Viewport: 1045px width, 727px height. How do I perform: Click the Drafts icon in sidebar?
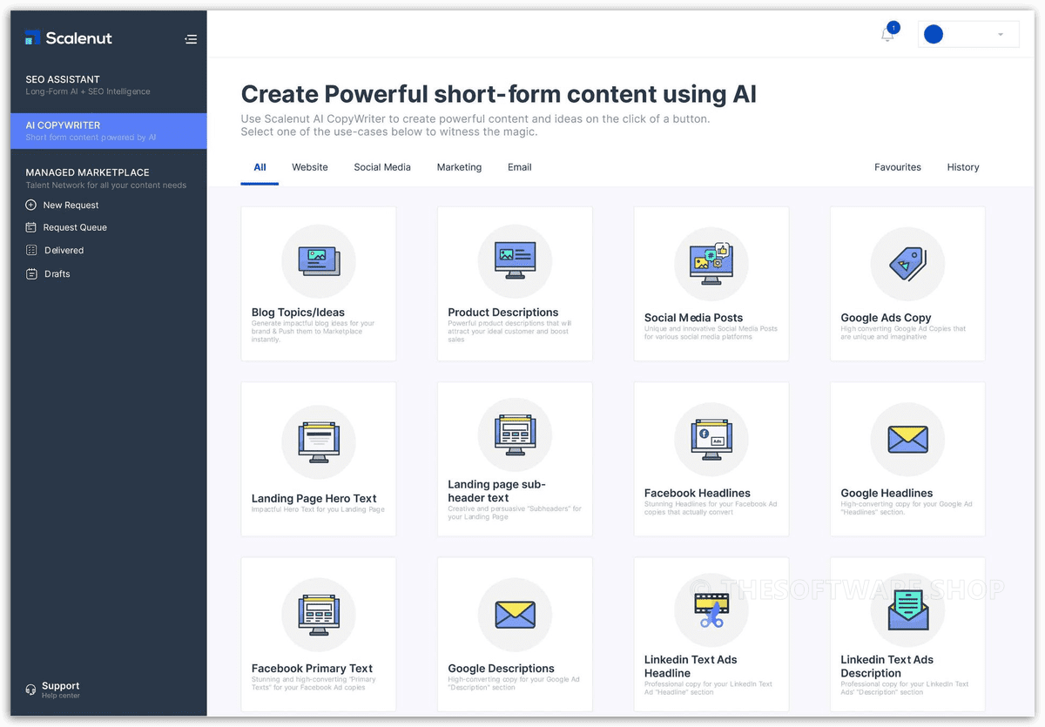pos(31,273)
